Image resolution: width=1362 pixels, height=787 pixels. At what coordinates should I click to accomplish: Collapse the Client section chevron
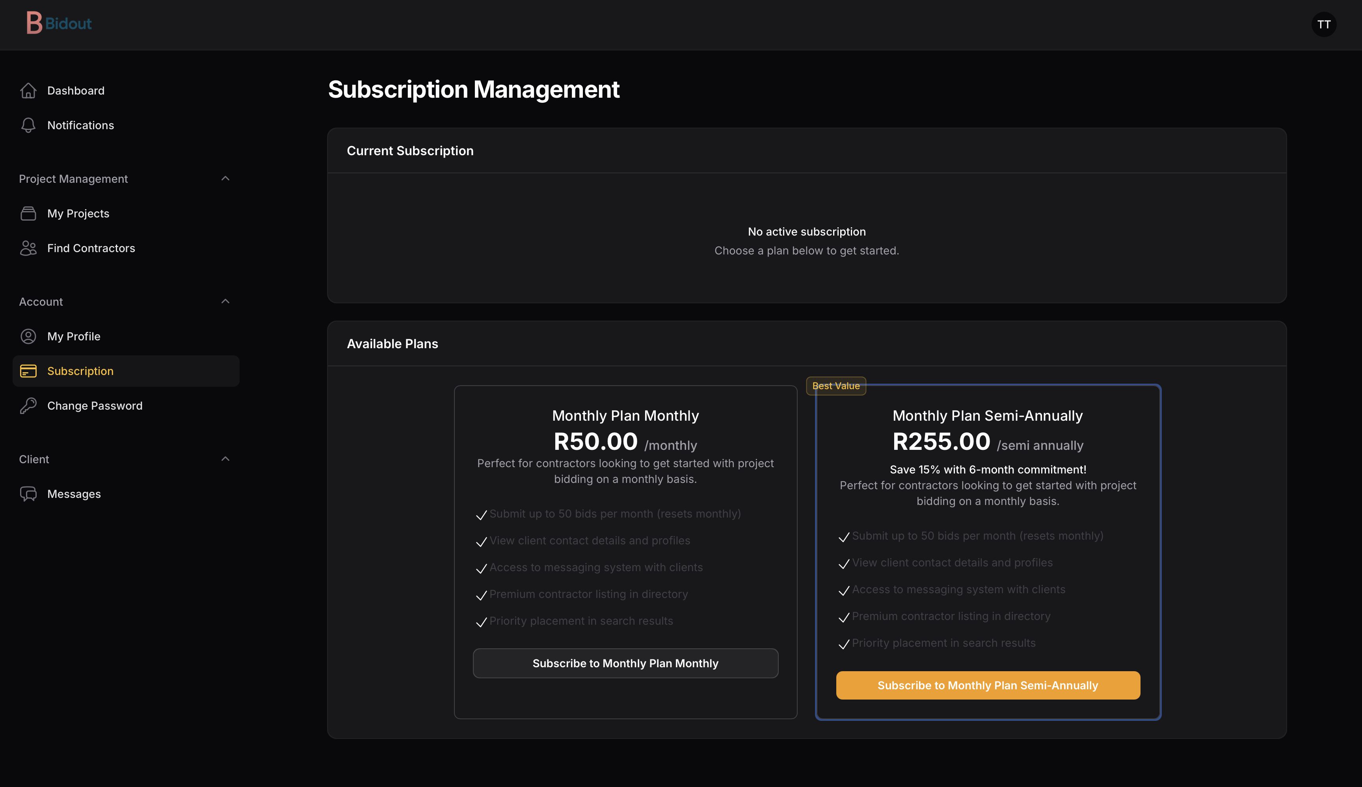[225, 459]
